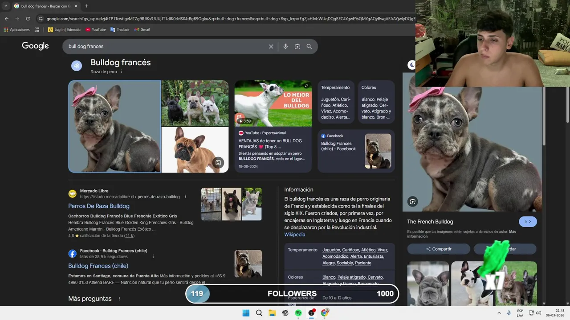The height and width of the screenshot is (320, 570).
Task: Click the Juguetón temperament link
Action: tap(331, 250)
